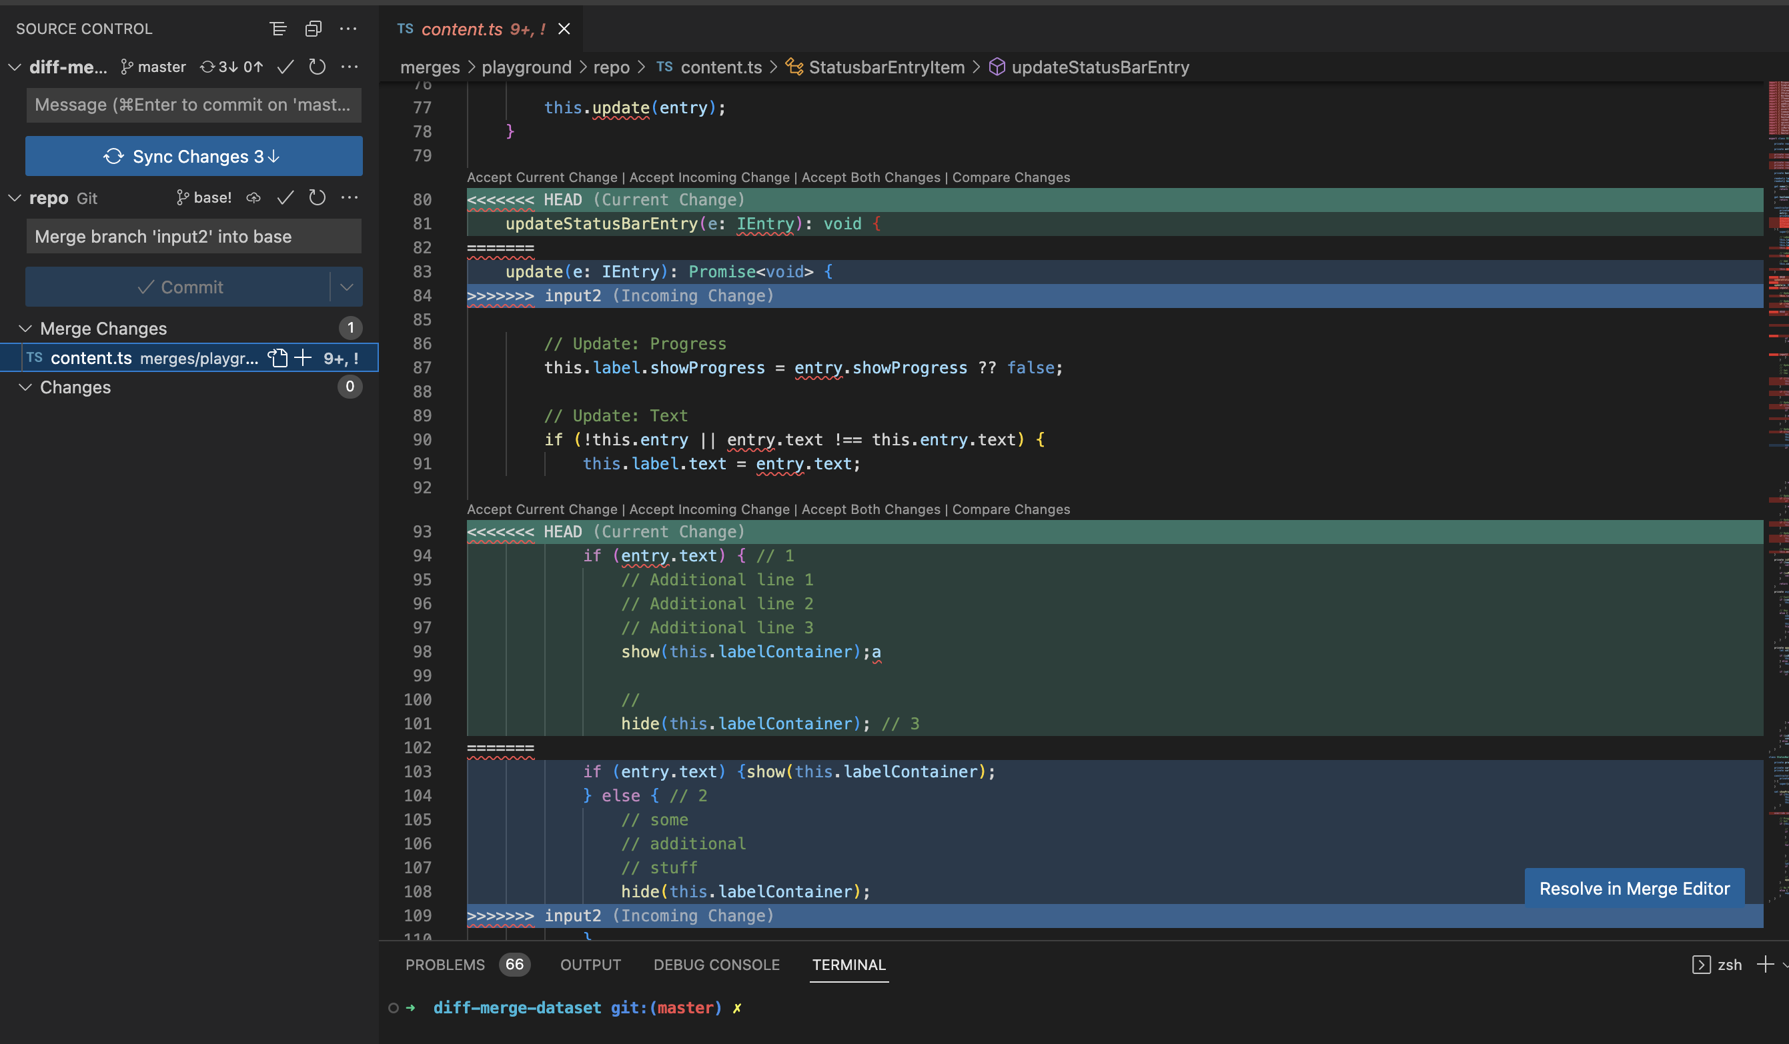Click the publish/cloud icon next to base! branch
Viewport: 1789px width, 1044px height.
(x=253, y=198)
